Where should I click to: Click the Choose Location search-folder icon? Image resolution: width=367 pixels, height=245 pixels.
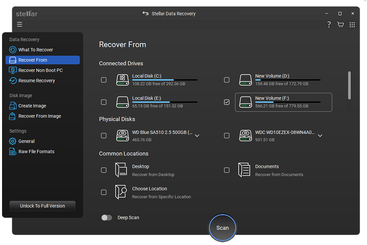121,192
